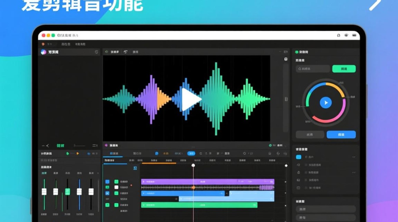Select the green highlighted label below the left panel
The height and width of the screenshot is (222, 398).
tap(60, 146)
